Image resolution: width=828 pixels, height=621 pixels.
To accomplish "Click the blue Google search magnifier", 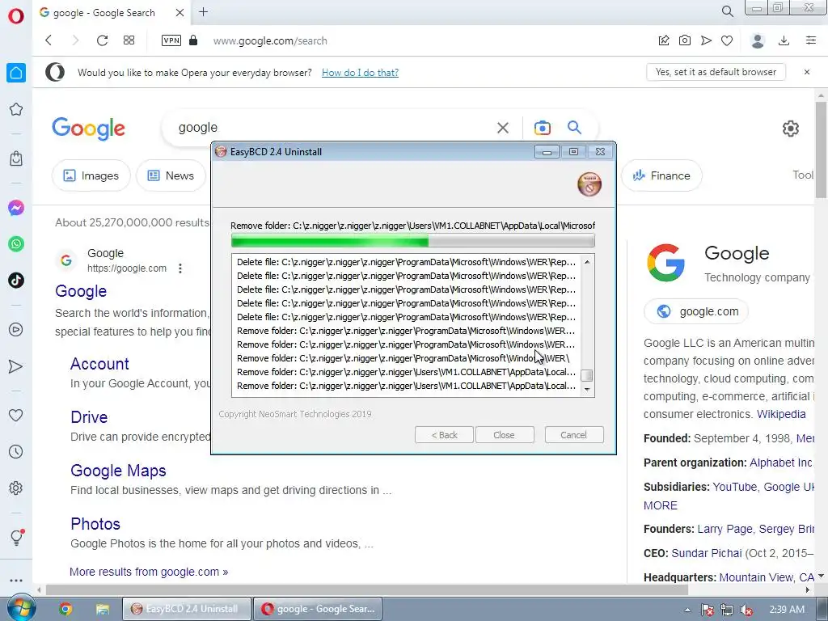I will (574, 127).
